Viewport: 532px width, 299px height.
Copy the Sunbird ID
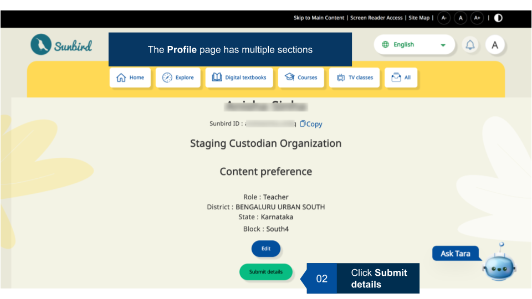pyautogui.click(x=311, y=124)
